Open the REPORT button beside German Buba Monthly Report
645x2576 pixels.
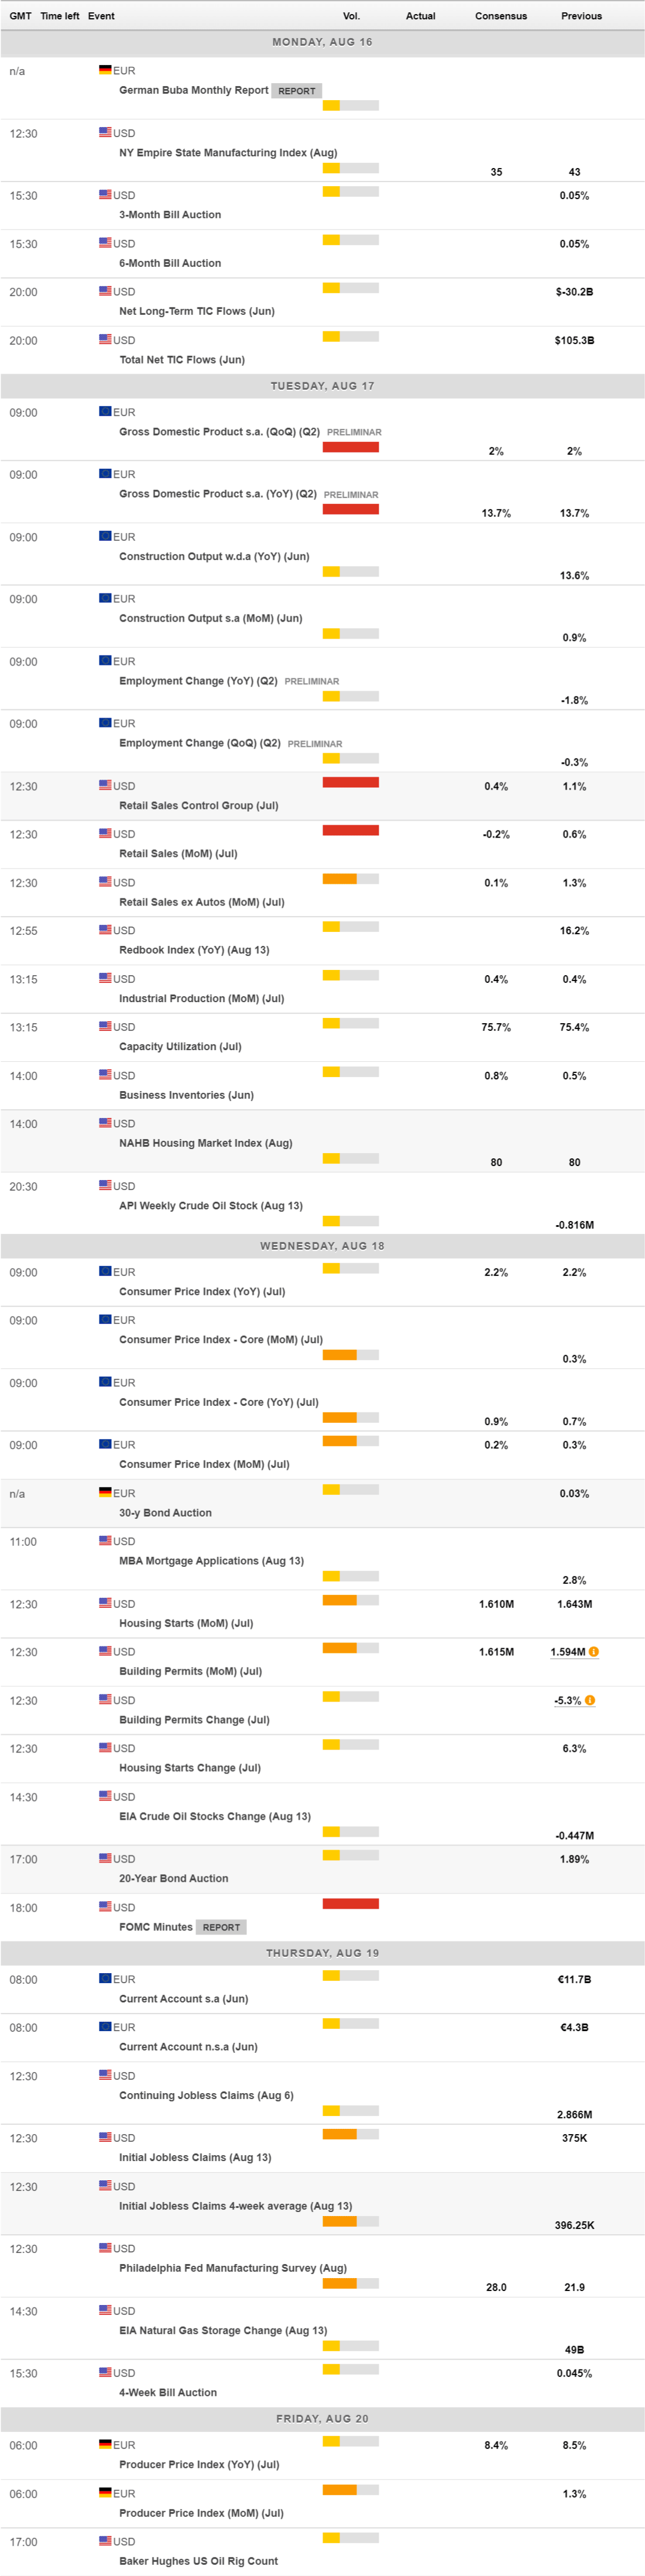tap(296, 91)
